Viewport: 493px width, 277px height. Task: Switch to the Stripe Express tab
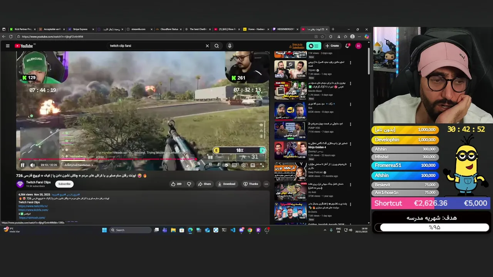[x=80, y=29]
